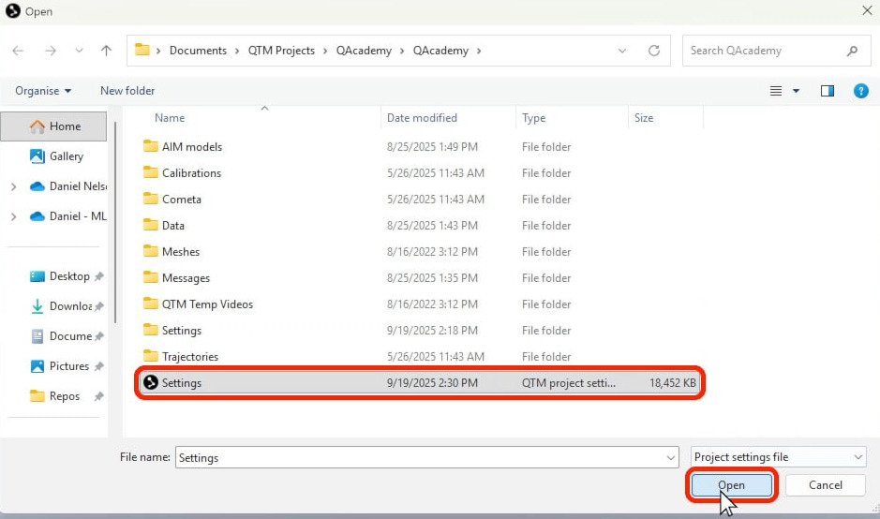Click the Desktop icon in sidebar

click(x=37, y=276)
